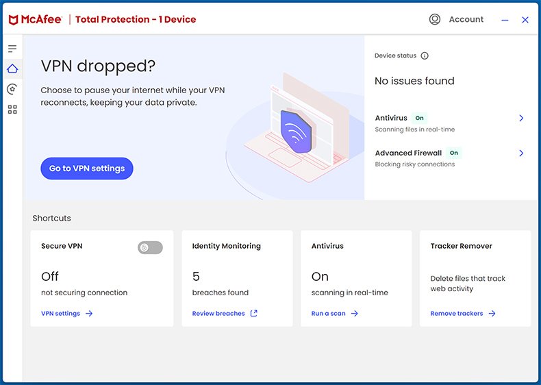Screen dimensions: 541x385
Task: Open the Remove trackers link
Action: 457,314
